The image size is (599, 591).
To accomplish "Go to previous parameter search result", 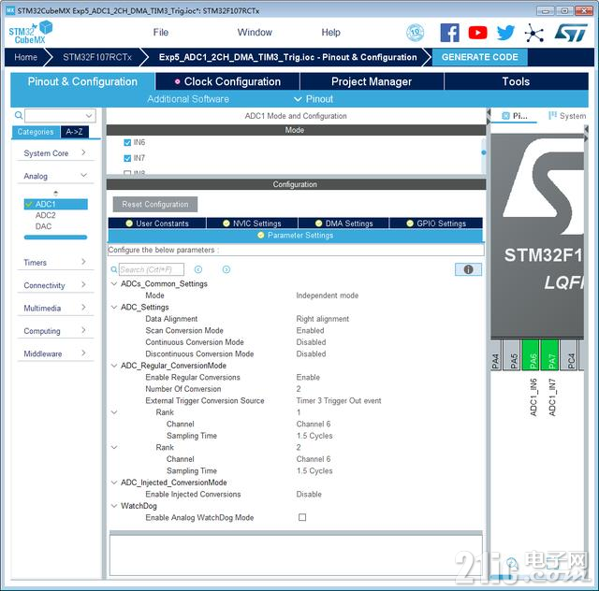I will click(x=198, y=269).
